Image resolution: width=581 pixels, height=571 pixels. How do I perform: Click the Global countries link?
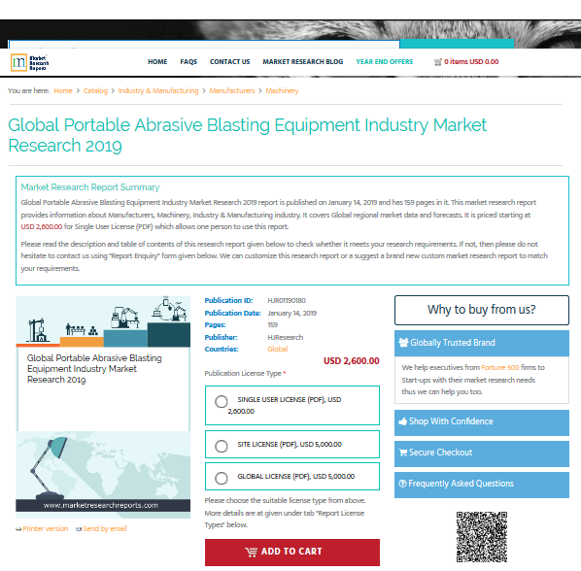[278, 350]
